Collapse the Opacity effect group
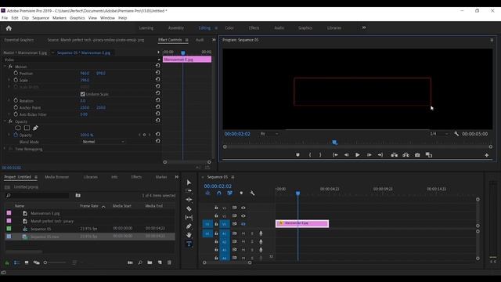Image resolution: width=501 pixels, height=282 pixels. (x=5, y=121)
